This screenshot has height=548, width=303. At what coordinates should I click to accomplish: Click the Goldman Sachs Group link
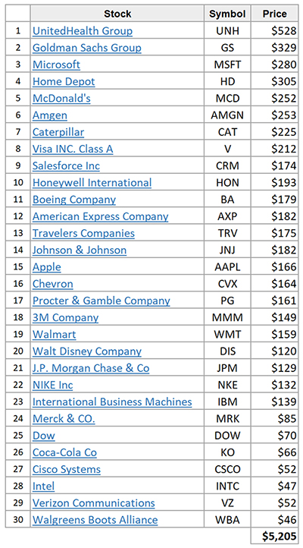[87, 48]
